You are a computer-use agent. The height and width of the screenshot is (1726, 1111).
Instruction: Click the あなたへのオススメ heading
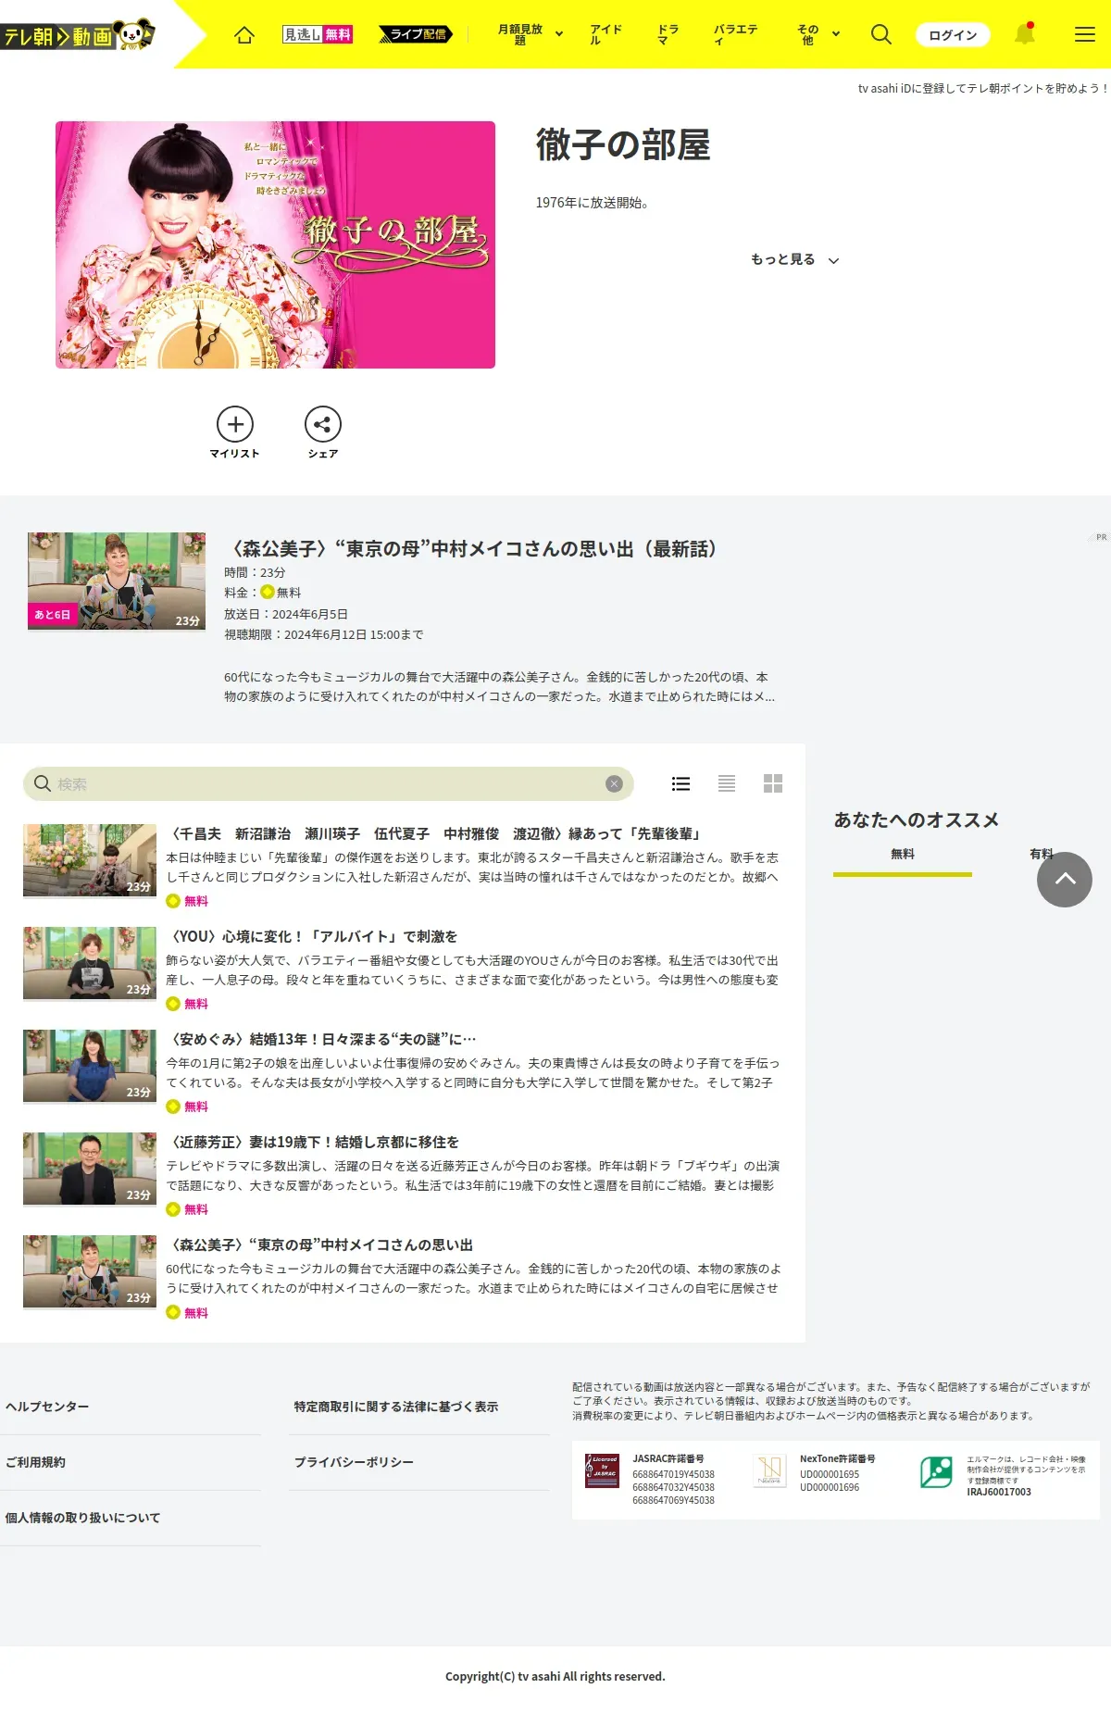(917, 819)
